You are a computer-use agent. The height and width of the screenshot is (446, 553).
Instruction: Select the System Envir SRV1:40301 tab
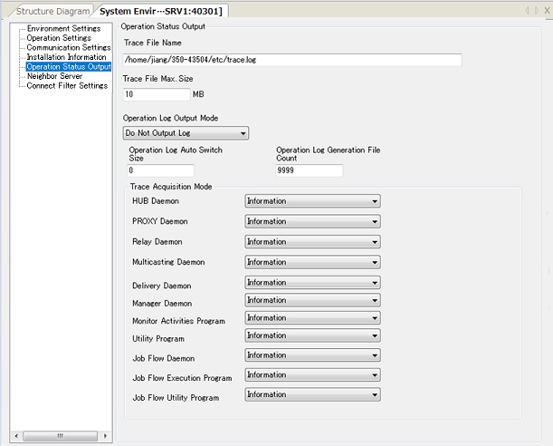click(160, 11)
